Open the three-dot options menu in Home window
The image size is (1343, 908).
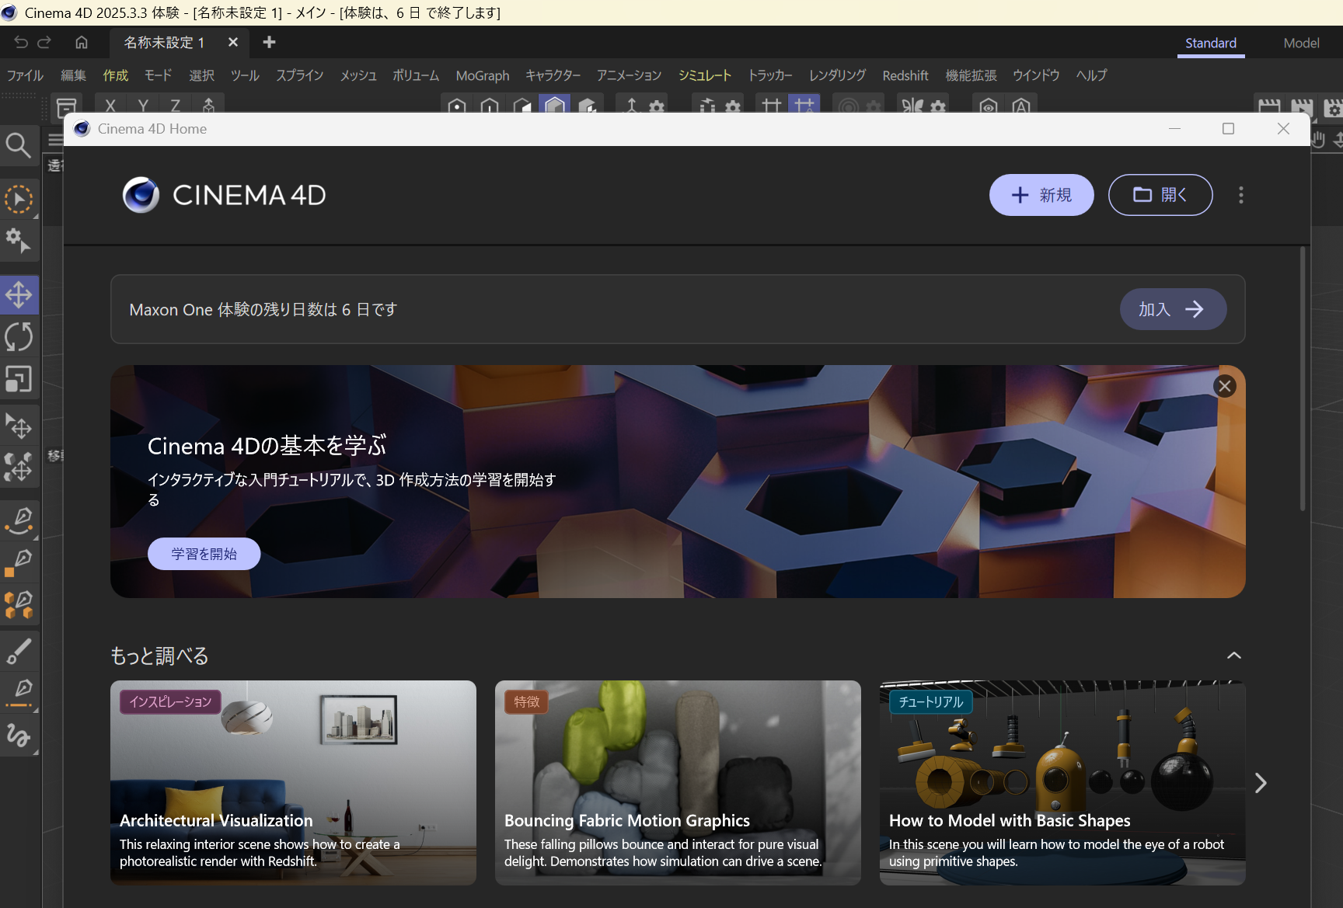1240,195
